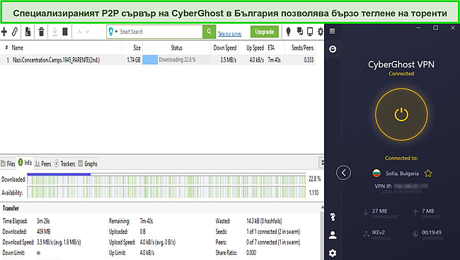The height and width of the screenshot is (260, 460).
Task: Sort by the # column header
Action: pos(6,48)
